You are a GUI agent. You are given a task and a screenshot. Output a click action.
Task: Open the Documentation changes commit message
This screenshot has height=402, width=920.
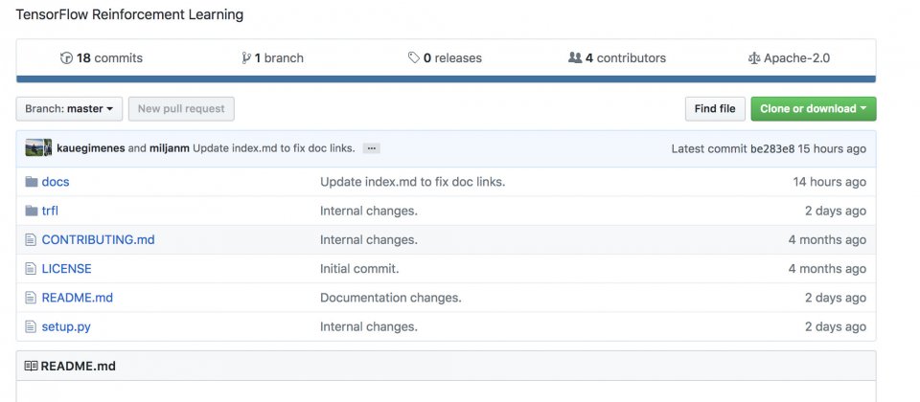[391, 298]
